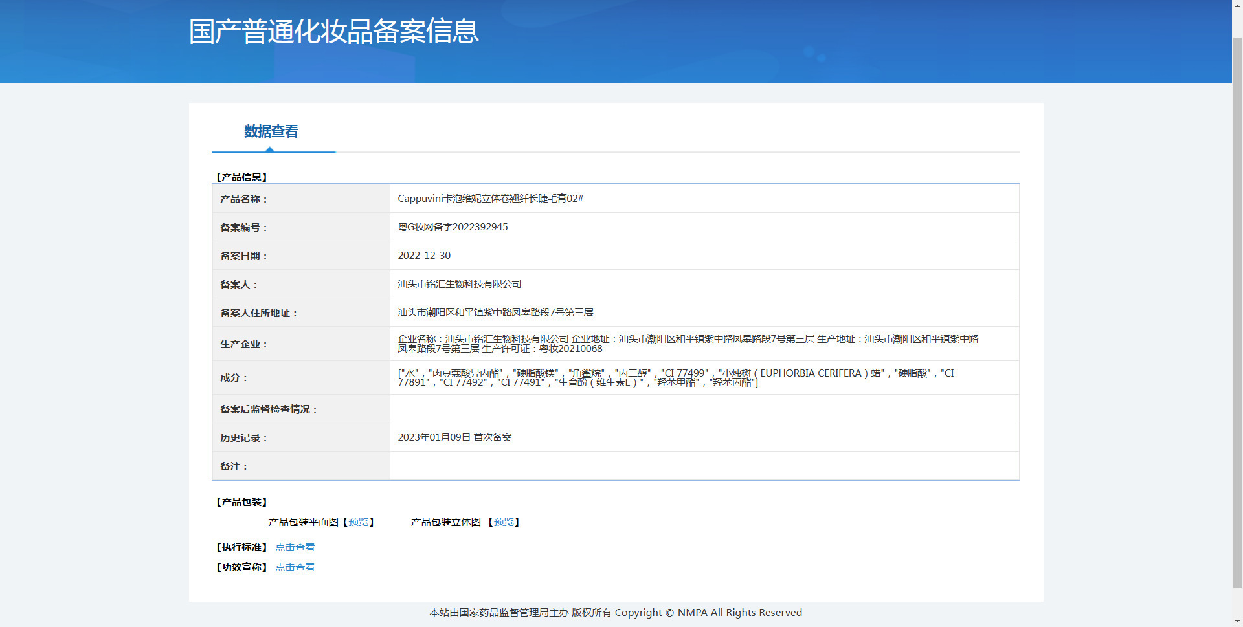Click filer name 汕头市铭汇生物科技有限公司 in 备案人 row
Screen dimensions: 1243x627
[460, 284]
